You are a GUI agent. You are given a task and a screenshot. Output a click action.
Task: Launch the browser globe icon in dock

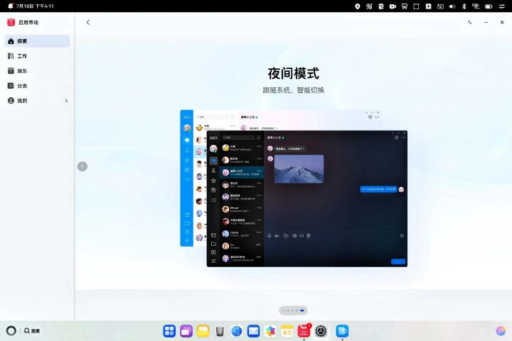click(237, 331)
